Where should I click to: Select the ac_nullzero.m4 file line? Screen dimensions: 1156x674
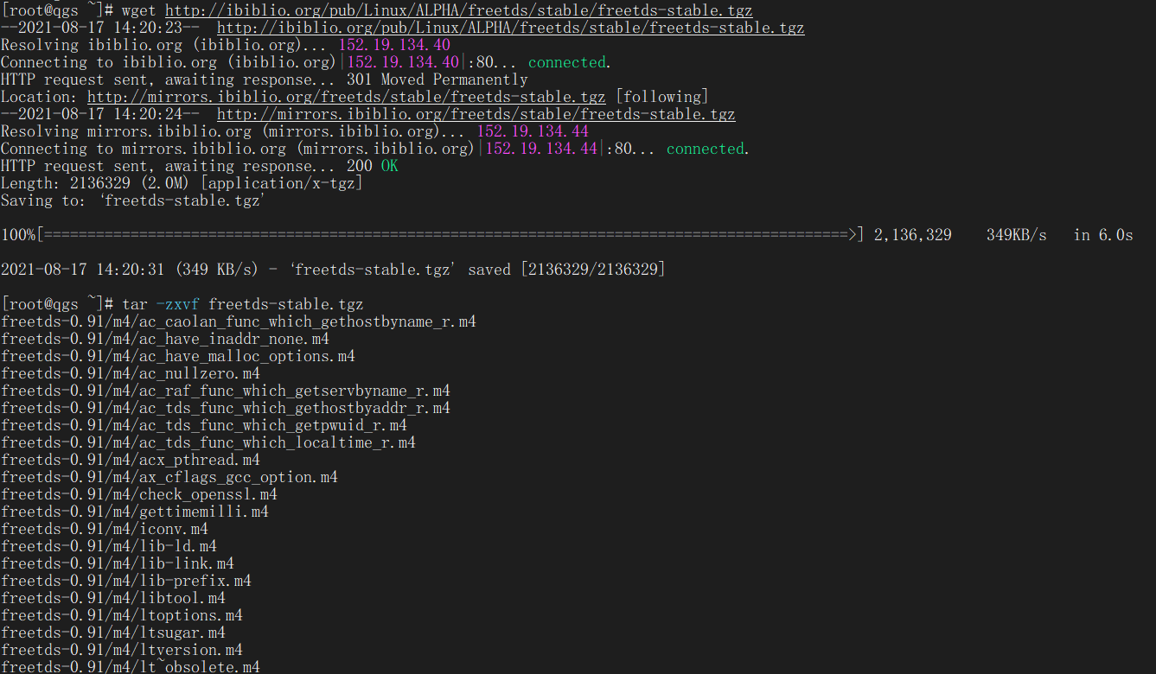[130, 373]
